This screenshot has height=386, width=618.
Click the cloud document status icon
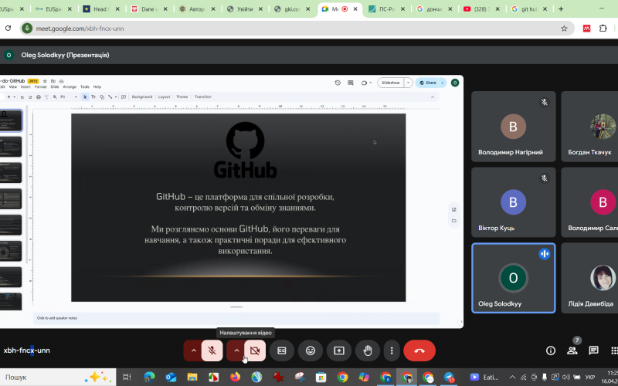click(x=61, y=81)
